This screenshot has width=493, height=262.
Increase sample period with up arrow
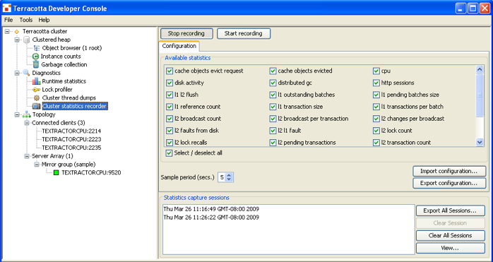(229, 175)
